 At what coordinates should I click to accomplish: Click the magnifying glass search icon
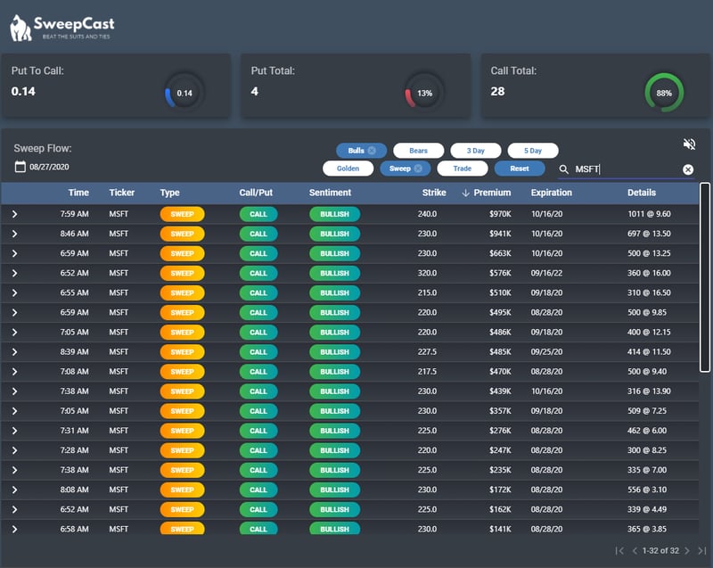click(563, 169)
